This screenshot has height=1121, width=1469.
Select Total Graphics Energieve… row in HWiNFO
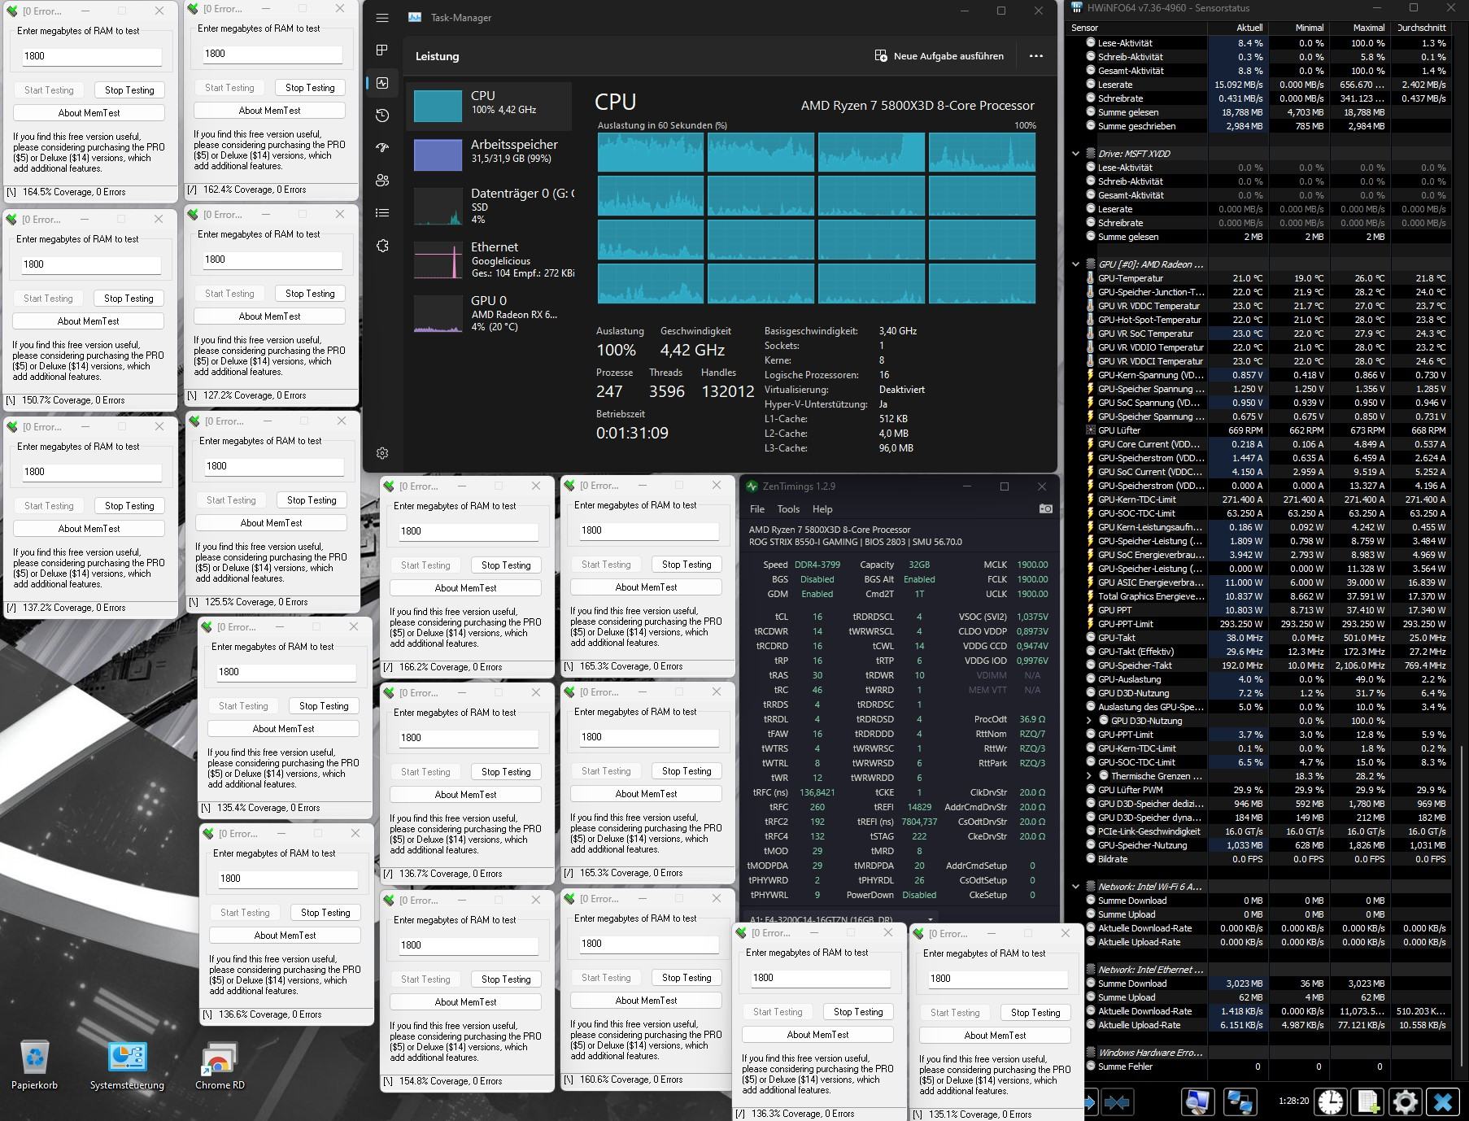[1267, 596]
